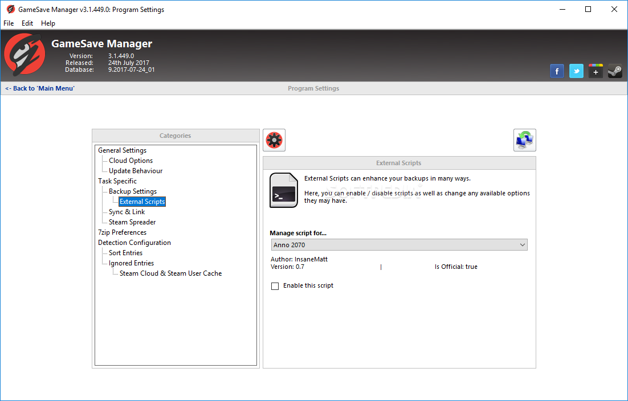Select Update Behaviour in the tree
Image resolution: width=628 pixels, height=401 pixels.
pos(136,171)
